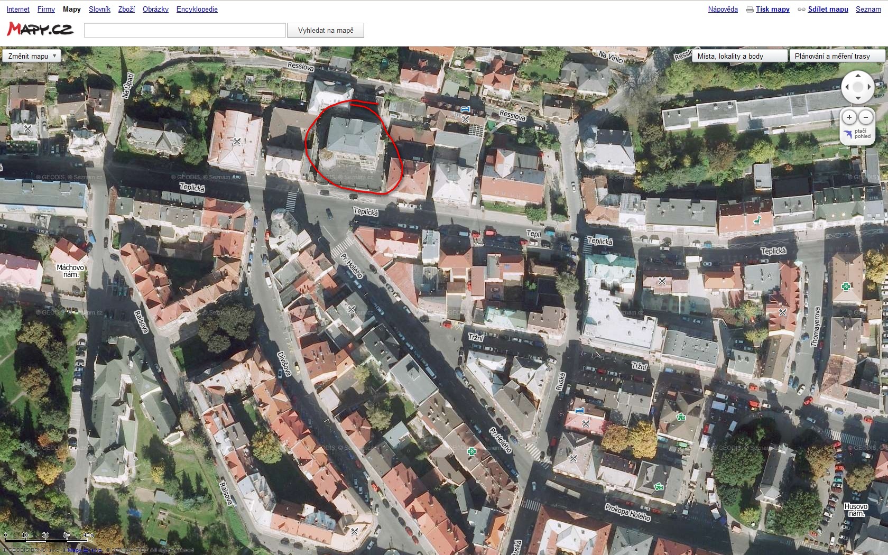Image resolution: width=888 pixels, height=555 pixels.
Task: Pan the map west with the left arrow
Action: click(847, 87)
